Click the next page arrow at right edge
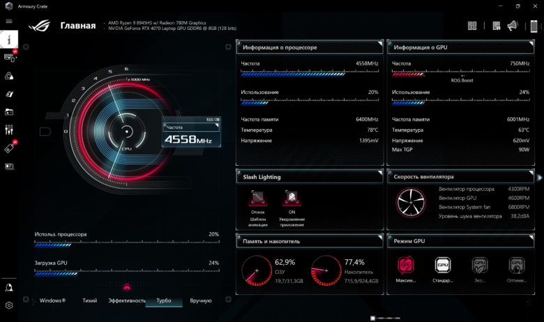Viewport: 544px width, 322px height. (540, 178)
